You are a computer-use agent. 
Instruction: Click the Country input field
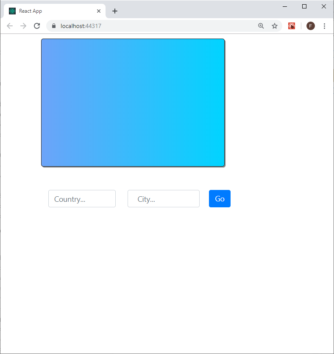point(82,199)
